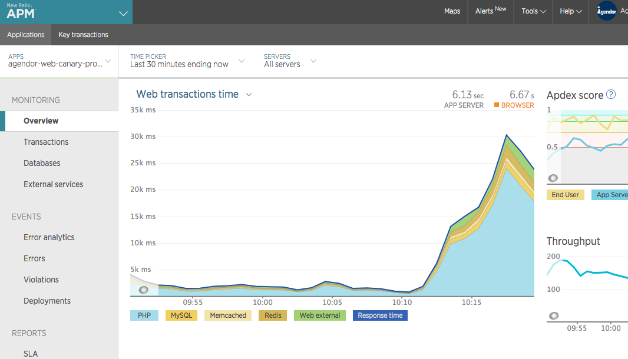628x359 pixels.
Task: Click the 6.67 s browser time value
Action: click(521, 95)
